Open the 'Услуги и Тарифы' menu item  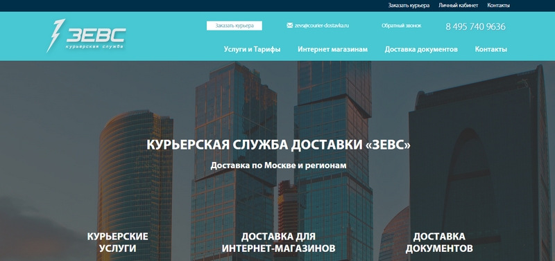(252, 49)
